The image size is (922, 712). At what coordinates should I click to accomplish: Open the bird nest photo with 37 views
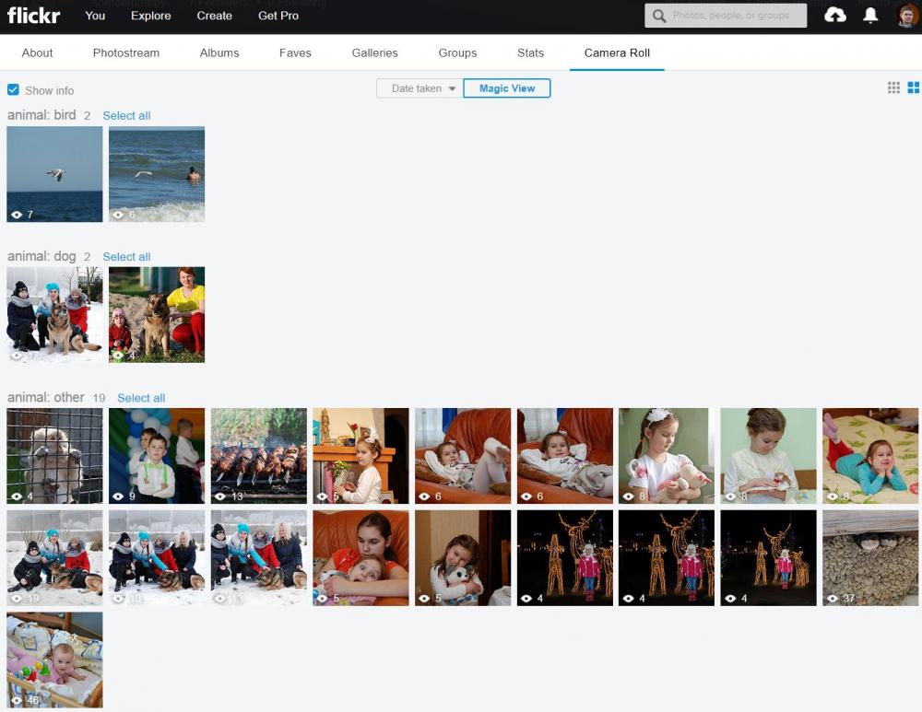(870, 558)
